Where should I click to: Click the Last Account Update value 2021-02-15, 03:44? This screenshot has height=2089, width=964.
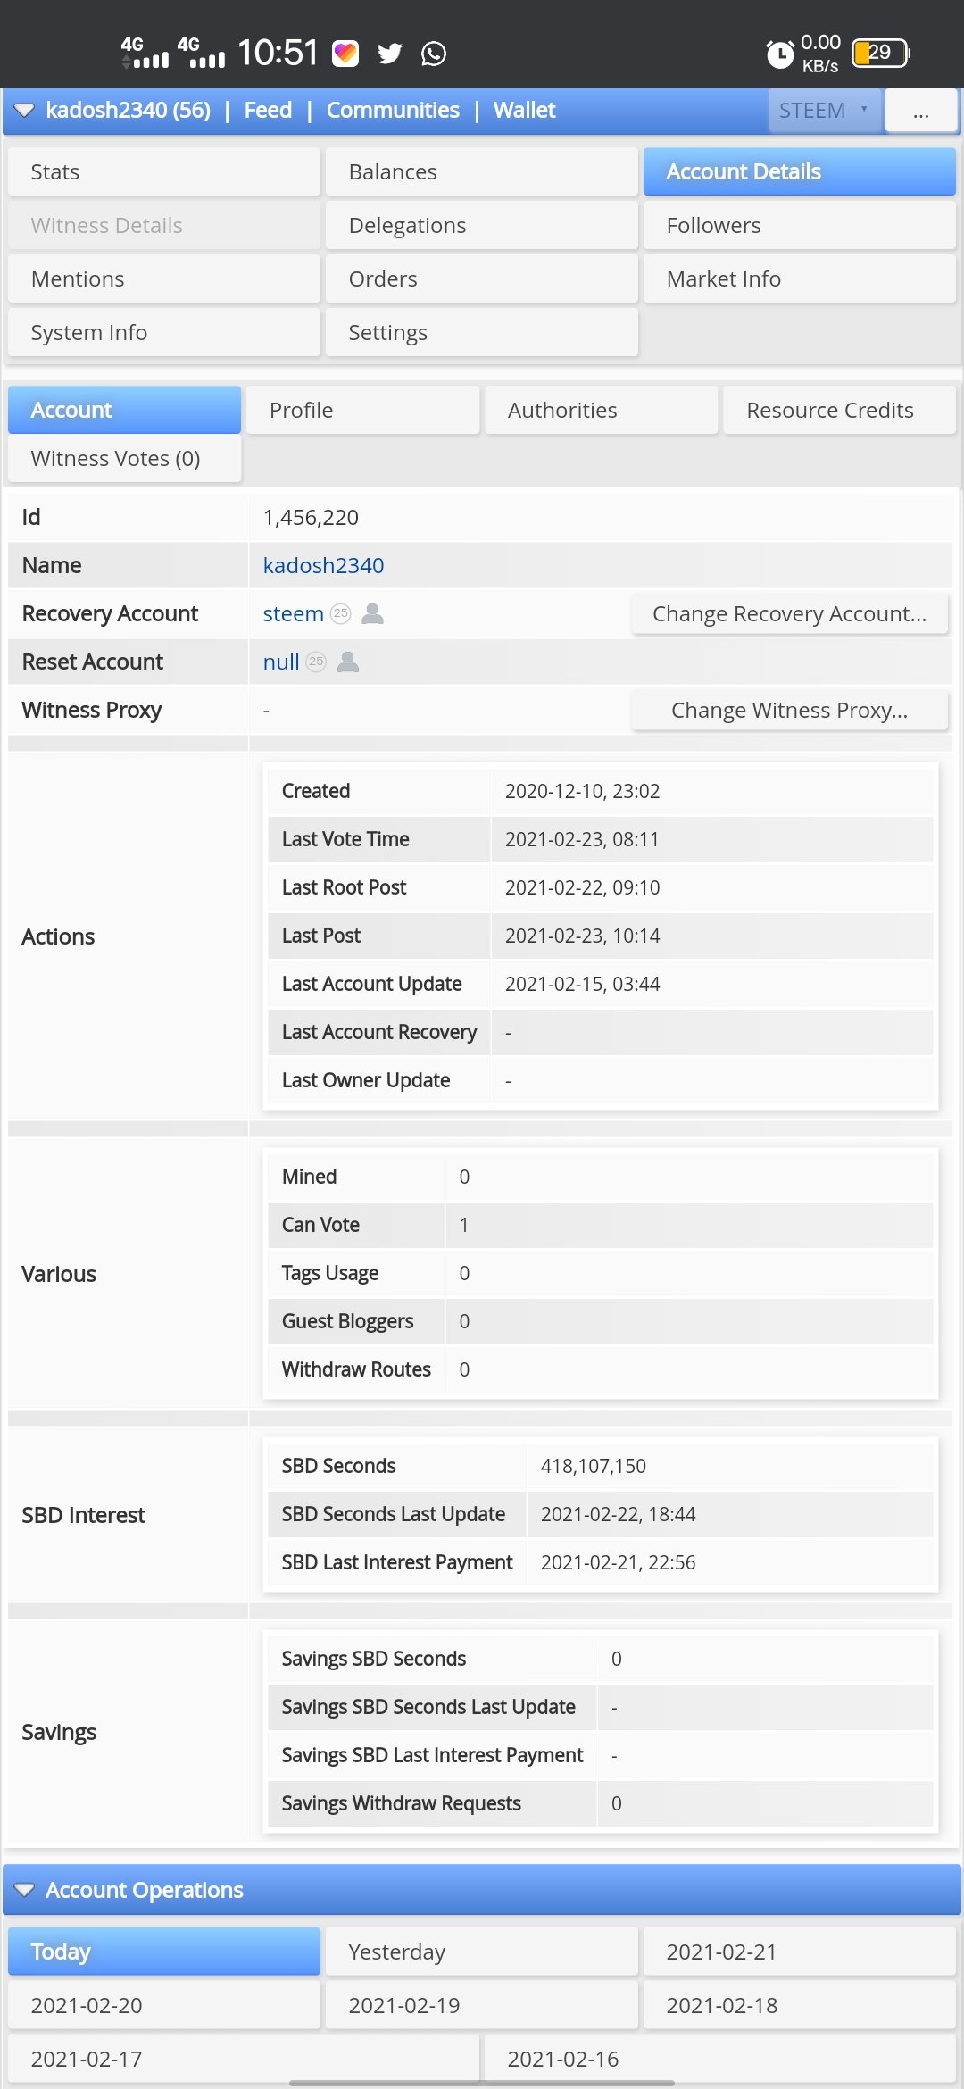click(582, 984)
